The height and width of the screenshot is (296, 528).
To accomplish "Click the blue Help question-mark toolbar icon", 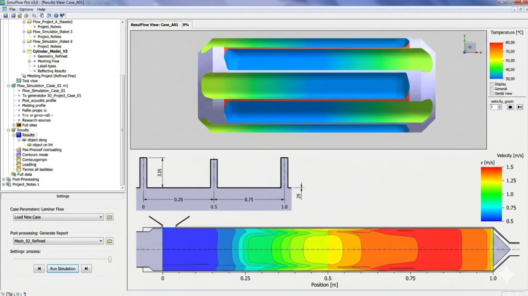I will (x=56, y=15).
